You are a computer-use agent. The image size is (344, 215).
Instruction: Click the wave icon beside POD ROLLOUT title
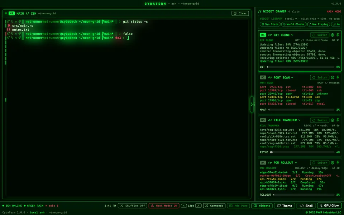270,163
